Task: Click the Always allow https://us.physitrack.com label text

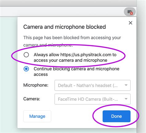Action: coord(75,57)
